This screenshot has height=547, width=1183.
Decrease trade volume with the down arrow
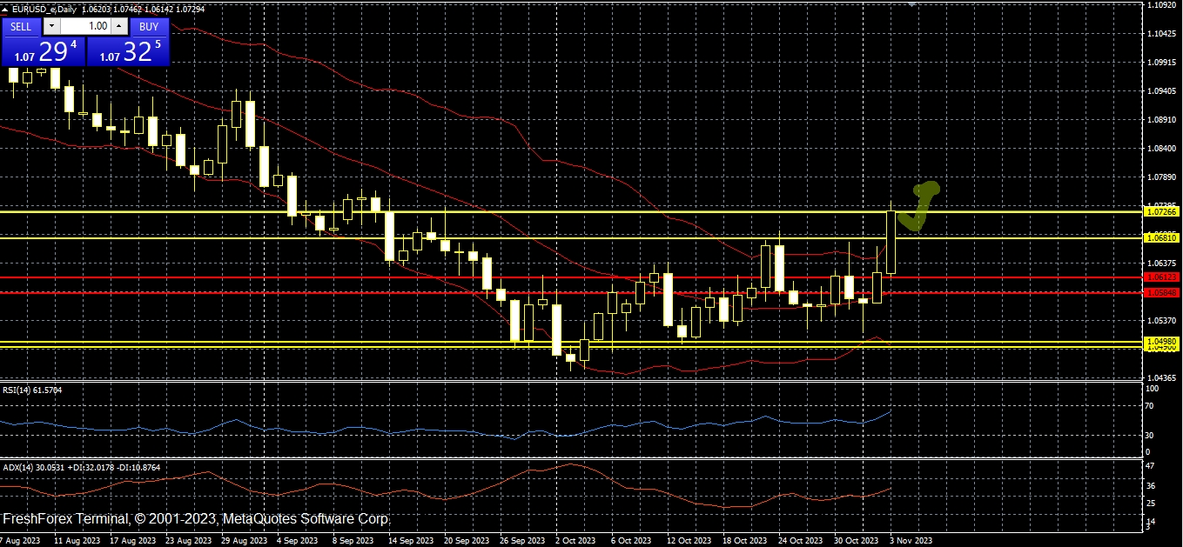tap(50, 27)
